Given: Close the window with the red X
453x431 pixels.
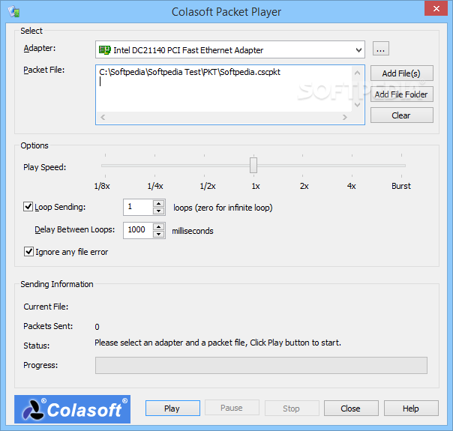Looking at the screenshot, I should coord(436,9).
